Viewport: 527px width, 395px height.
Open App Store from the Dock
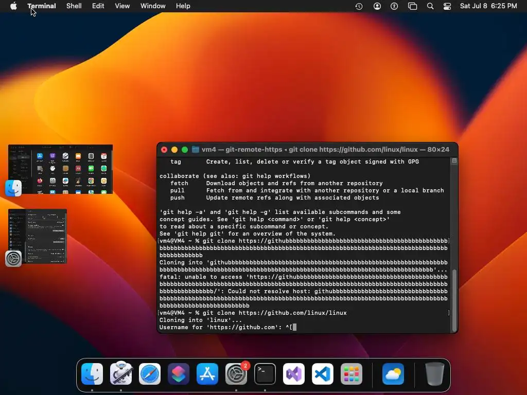(x=207, y=374)
